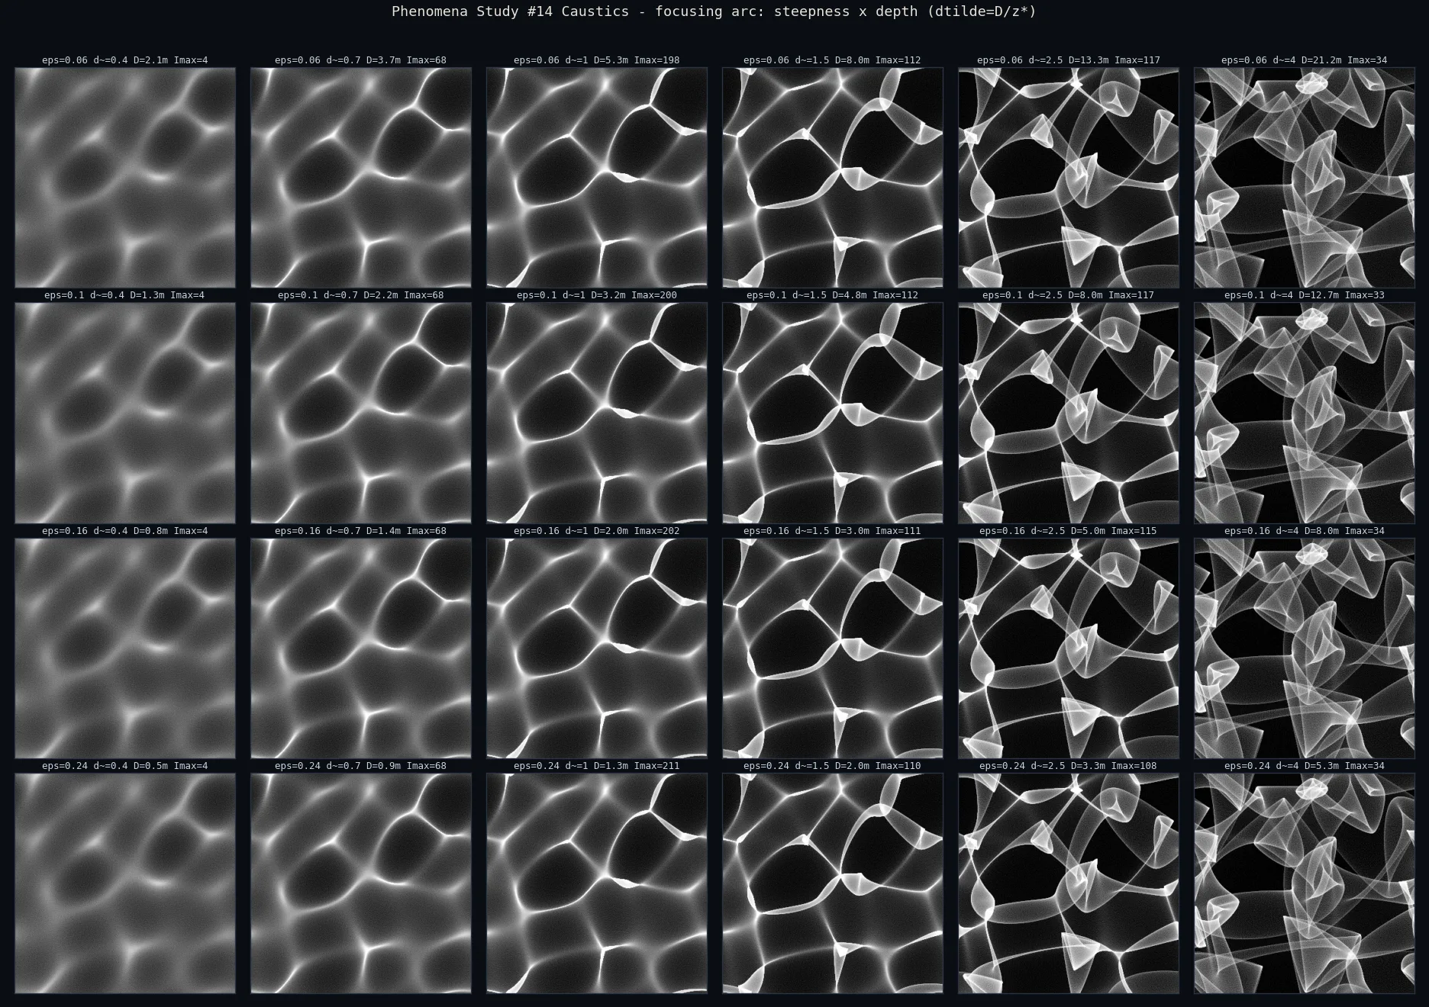Image resolution: width=1429 pixels, height=1007 pixels.
Task: Select the caustic image eps=0.24 D=5.3m
Action: click(x=1305, y=883)
